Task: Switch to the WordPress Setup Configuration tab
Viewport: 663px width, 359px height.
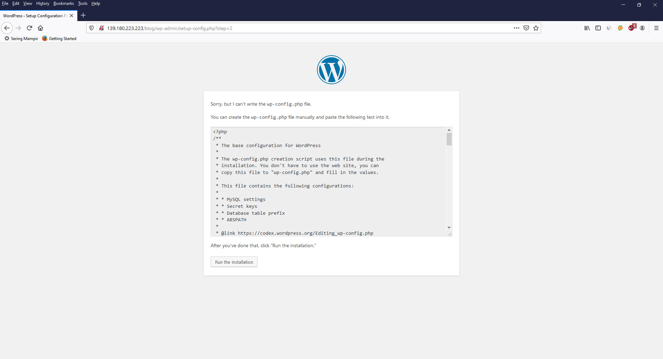Action: pos(35,16)
